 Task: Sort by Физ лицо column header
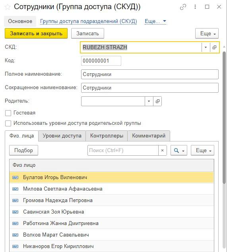coord(112,165)
